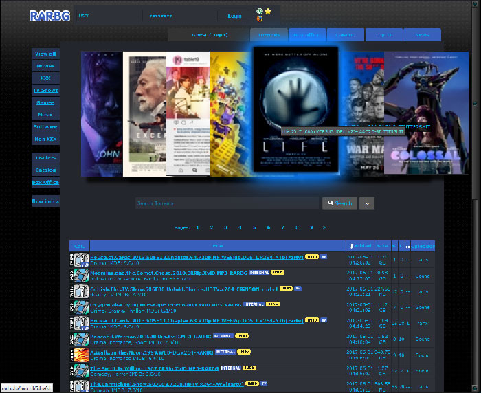Click the yellow star bookmark icon
This screenshot has height=393, width=481.
click(x=268, y=12)
